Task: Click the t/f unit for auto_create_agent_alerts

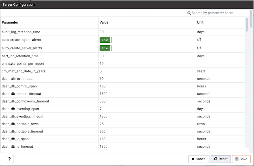Action: point(199,40)
